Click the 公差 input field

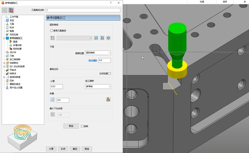coord(57,86)
